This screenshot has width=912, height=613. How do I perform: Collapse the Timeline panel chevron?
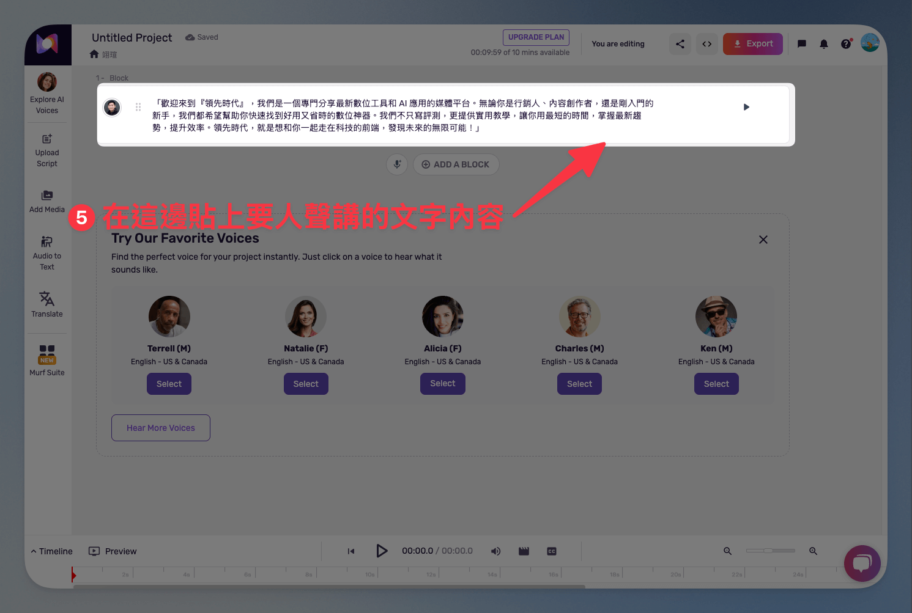coord(34,551)
